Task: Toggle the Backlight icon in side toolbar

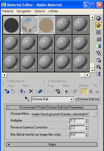Action: point(99,25)
